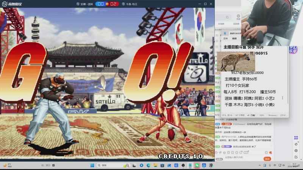Viewport: 303px width, 170px height.
Task: Open the target settings icon in side toolbar
Action: coord(296,150)
